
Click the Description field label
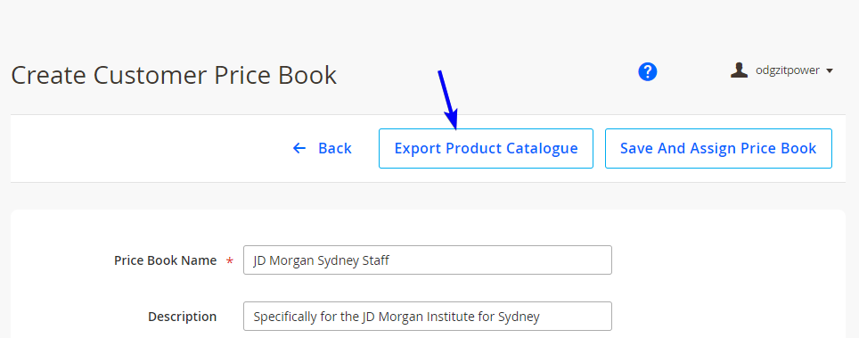click(x=182, y=317)
